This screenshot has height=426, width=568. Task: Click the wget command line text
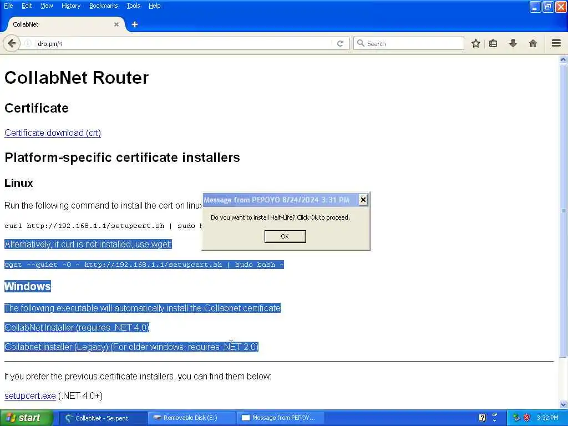click(x=144, y=265)
